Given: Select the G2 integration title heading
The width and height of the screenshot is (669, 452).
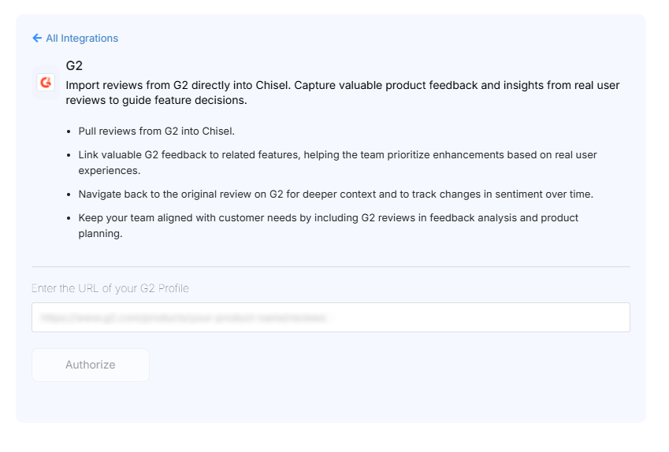Looking at the screenshot, I should pyautogui.click(x=74, y=65).
